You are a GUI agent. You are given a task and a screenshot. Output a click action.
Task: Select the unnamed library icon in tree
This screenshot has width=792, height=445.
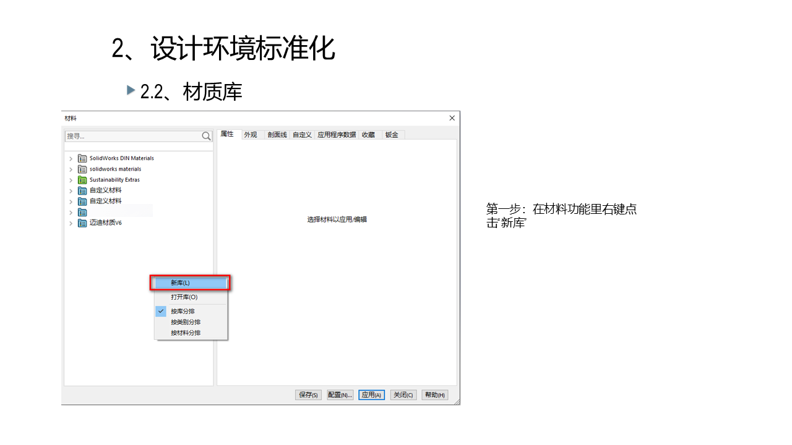(82, 212)
